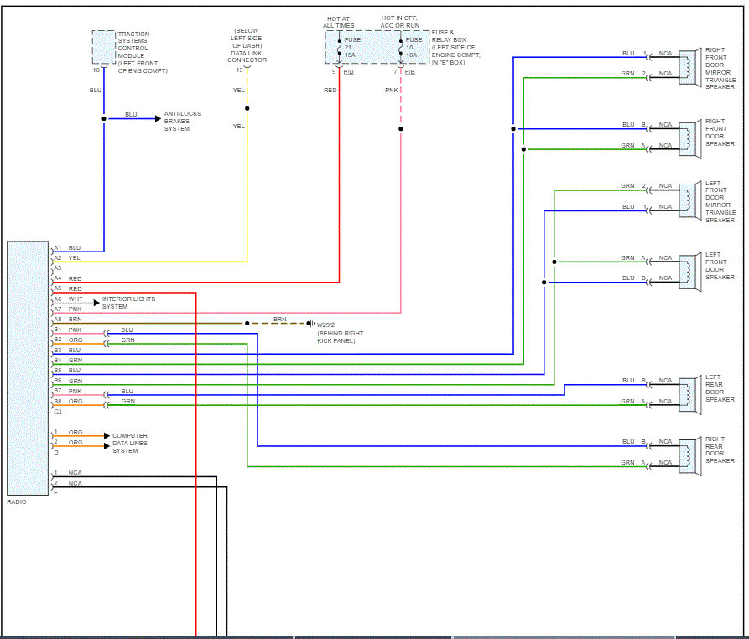The height and width of the screenshot is (639, 749).
Task: Click the Left Rear Door Speaker symbol
Action: (689, 396)
